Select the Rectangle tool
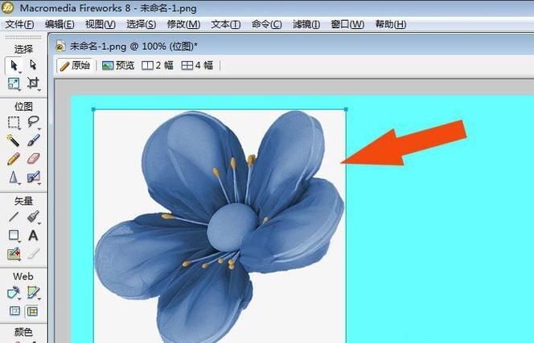Screen dimensions: 534x343 [14, 235]
